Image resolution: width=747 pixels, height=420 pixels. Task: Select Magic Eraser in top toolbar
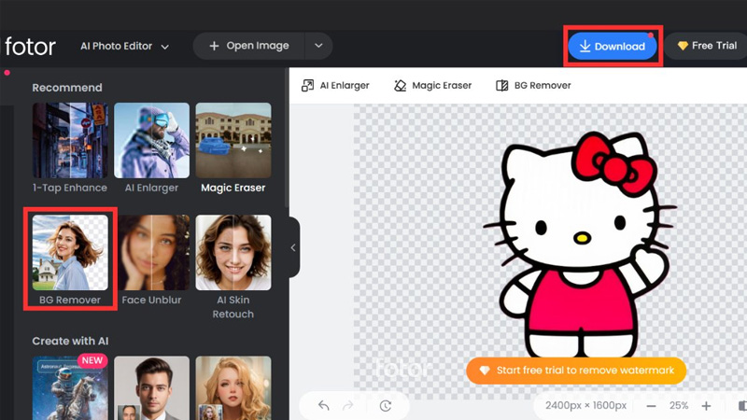pos(432,85)
